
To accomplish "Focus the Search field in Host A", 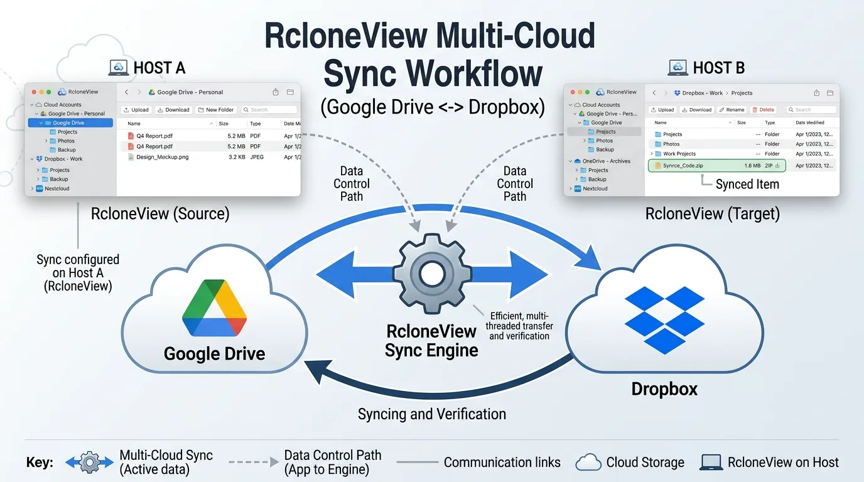I will (269, 110).
